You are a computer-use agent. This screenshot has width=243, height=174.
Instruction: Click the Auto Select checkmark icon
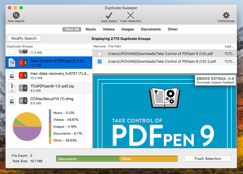pos(109,15)
